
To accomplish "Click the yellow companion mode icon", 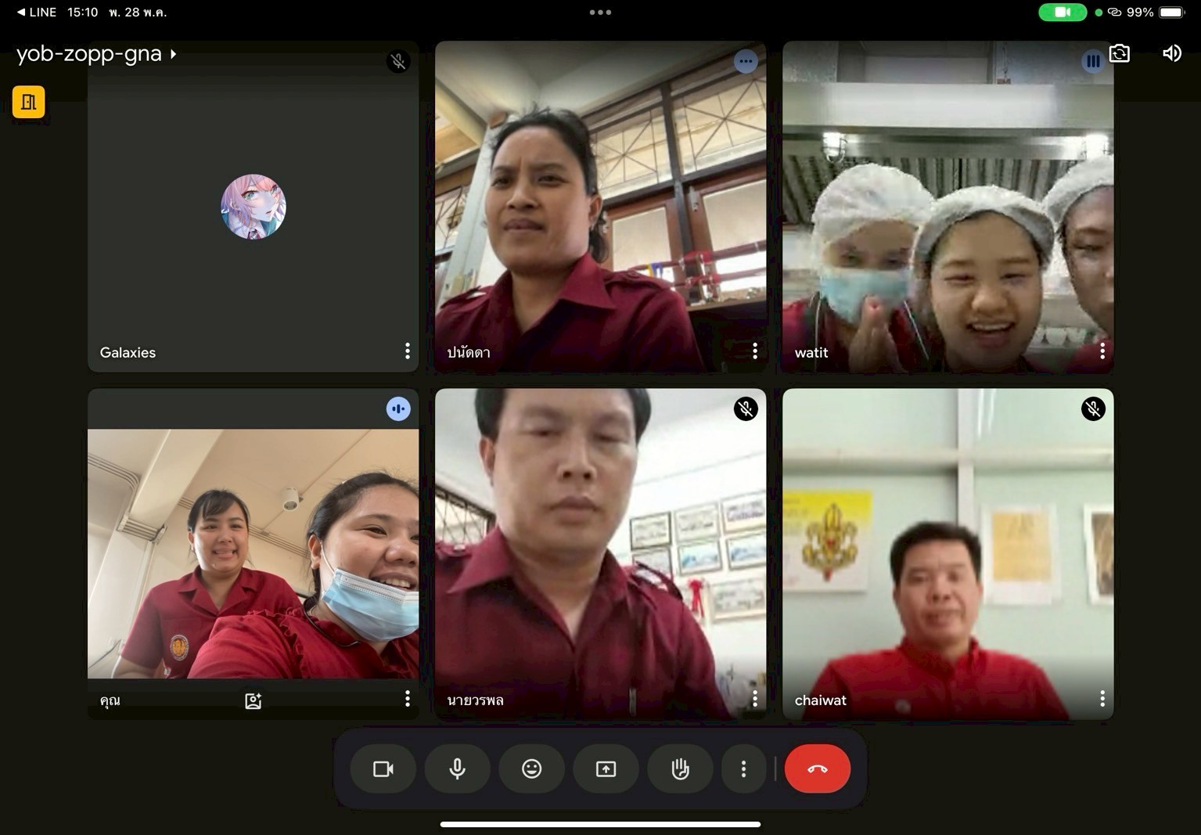I will click(29, 102).
